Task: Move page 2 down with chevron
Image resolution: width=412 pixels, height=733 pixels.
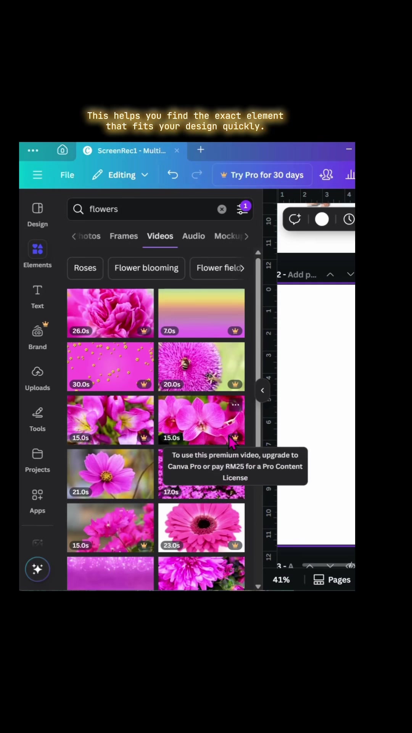Action: (x=351, y=274)
